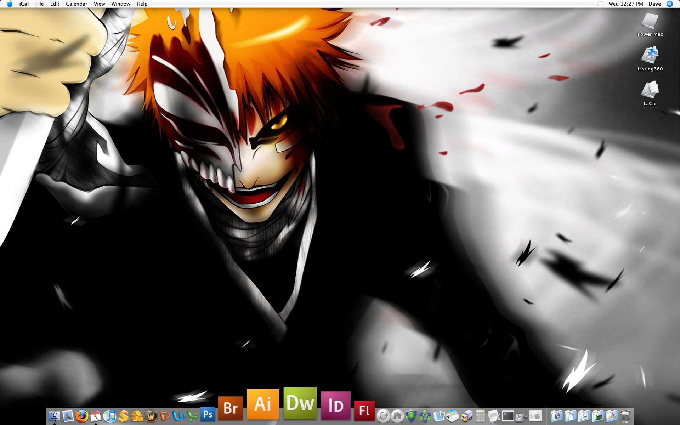Open the File menu
Image resolution: width=680 pixels, height=425 pixels.
40,4
